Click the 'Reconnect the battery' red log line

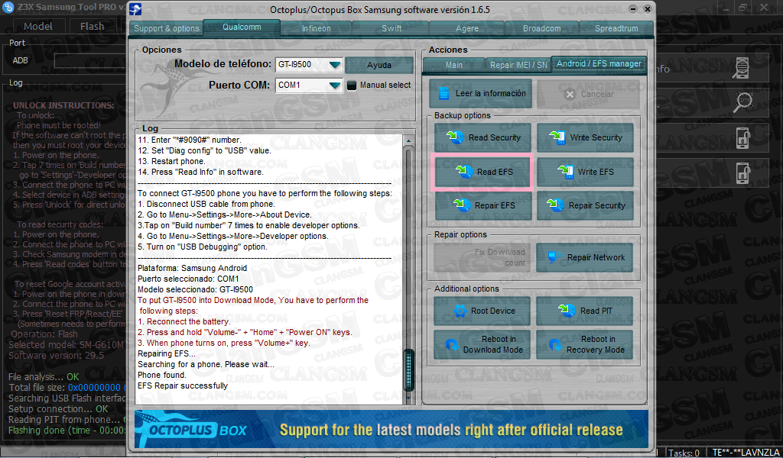point(184,321)
